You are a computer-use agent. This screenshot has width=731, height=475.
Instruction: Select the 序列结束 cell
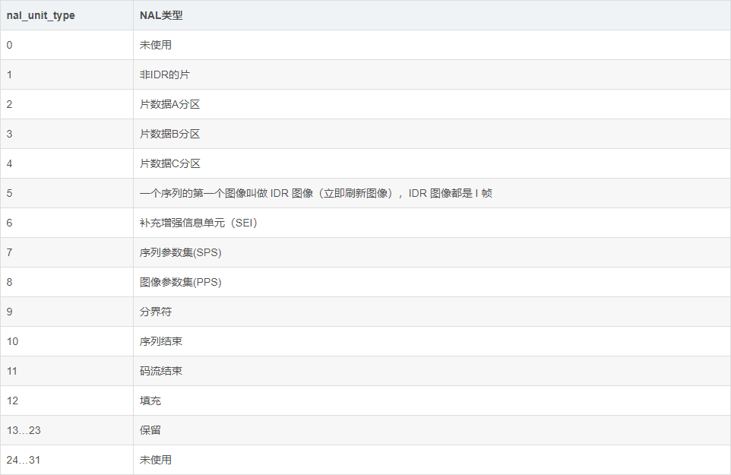point(432,341)
